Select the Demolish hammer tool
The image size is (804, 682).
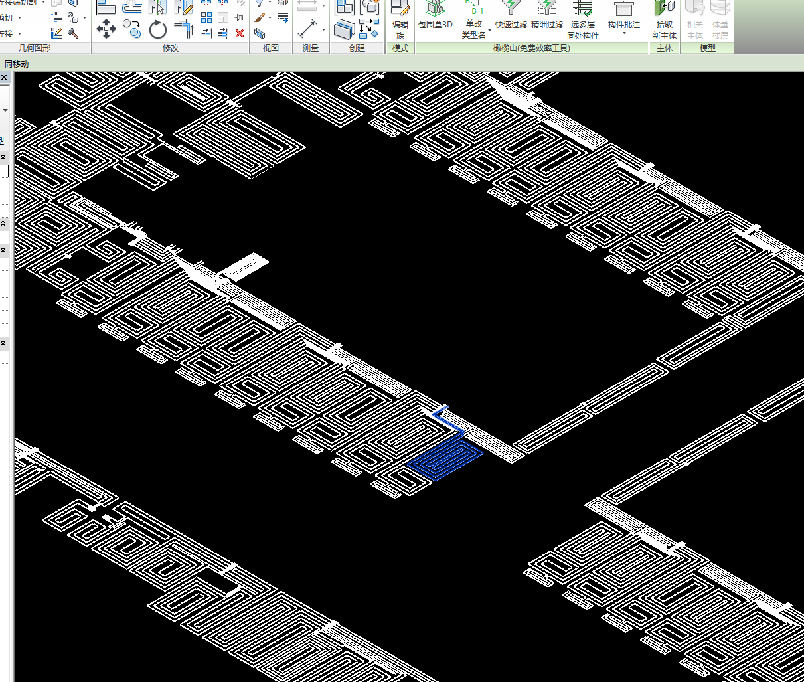(x=73, y=33)
